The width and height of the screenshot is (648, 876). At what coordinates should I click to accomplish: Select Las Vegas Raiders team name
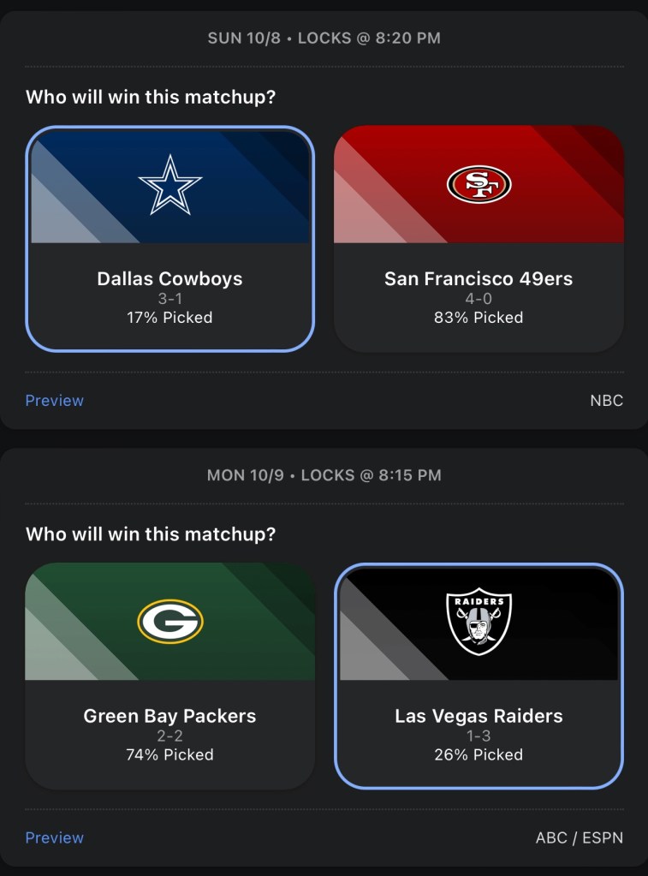pyautogui.click(x=479, y=716)
